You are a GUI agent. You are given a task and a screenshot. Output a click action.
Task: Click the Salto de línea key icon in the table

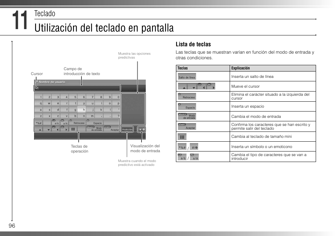pyautogui.click(x=187, y=76)
